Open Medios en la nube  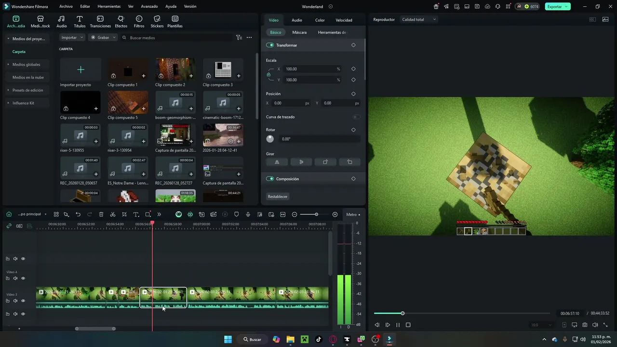pyautogui.click(x=28, y=77)
